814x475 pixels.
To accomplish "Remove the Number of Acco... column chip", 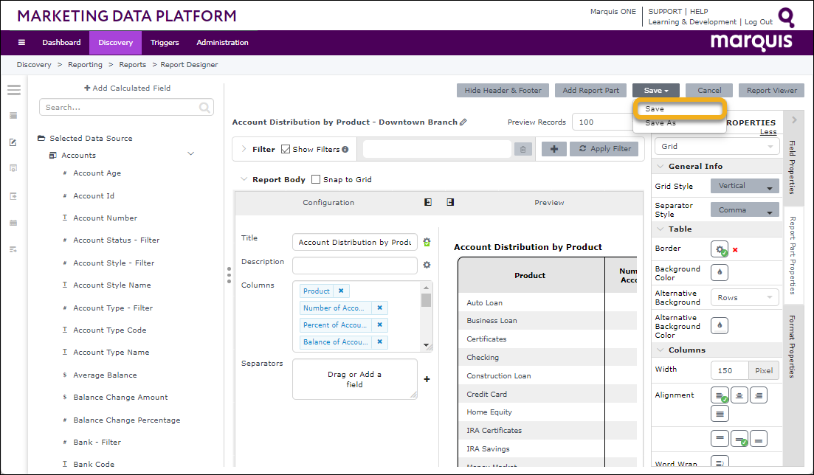I will 379,308.
